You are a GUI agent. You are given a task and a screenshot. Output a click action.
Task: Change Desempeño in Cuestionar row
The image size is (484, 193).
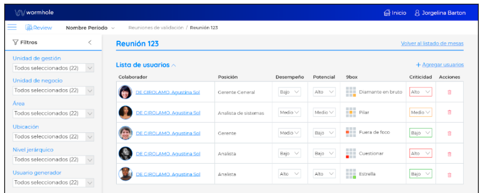pos(289,153)
